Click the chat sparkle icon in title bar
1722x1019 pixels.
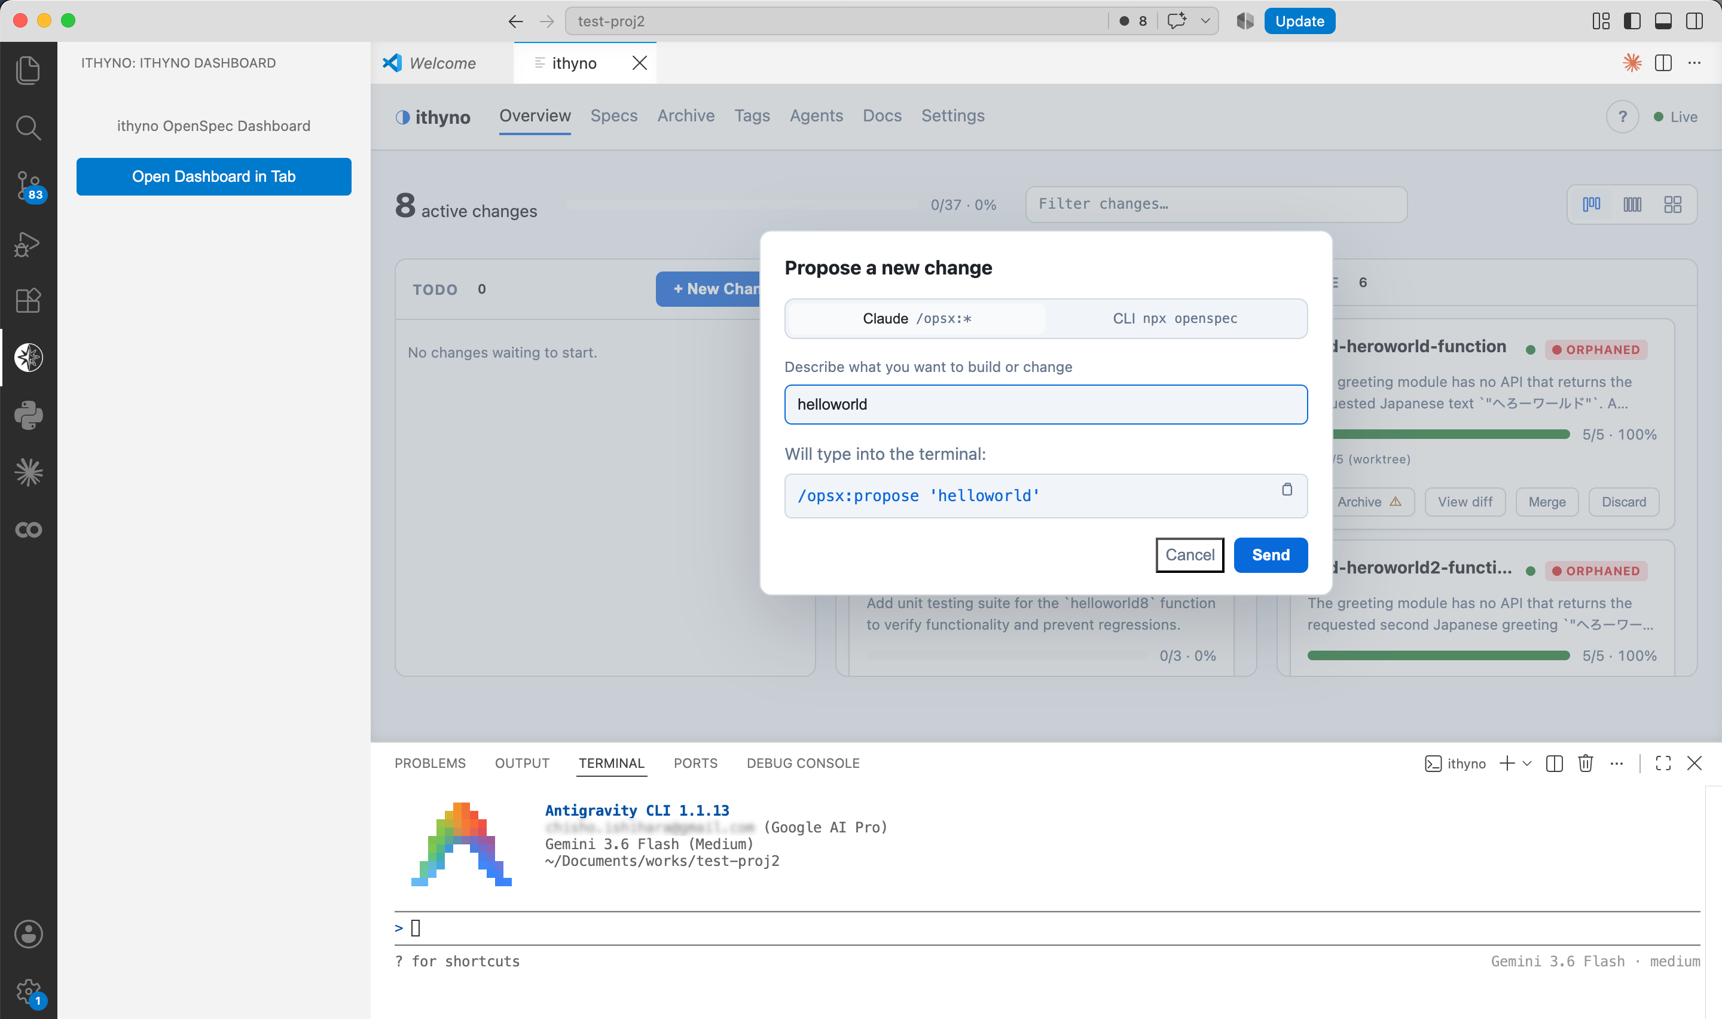[x=1176, y=22]
